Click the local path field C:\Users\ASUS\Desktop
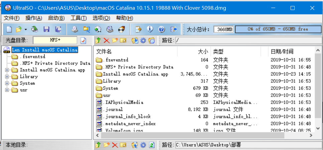Viewport: 323px width, 150px height. [x=249, y=145]
